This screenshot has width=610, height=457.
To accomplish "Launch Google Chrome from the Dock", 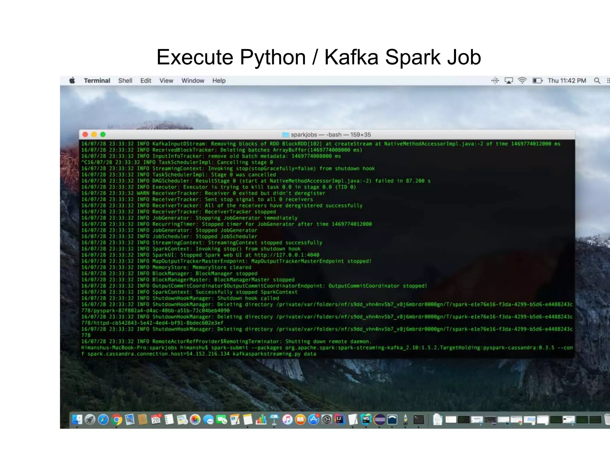I will pos(116,420).
